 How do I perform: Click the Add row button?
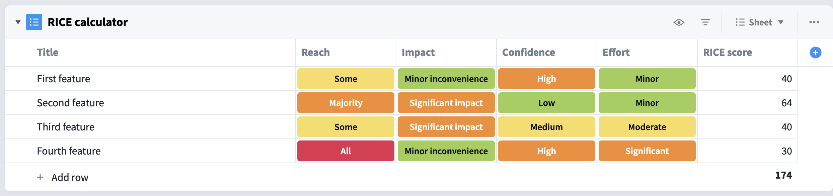click(63, 177)
